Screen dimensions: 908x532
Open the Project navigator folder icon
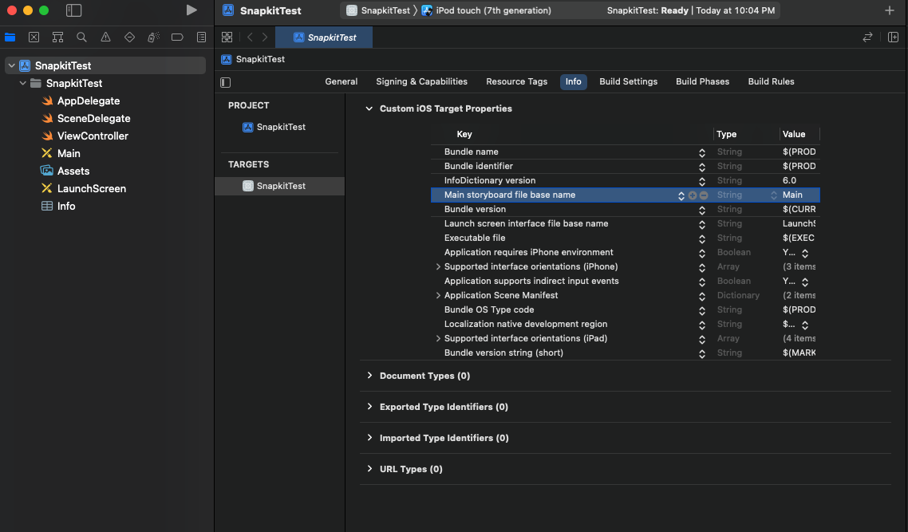point(10,37)
